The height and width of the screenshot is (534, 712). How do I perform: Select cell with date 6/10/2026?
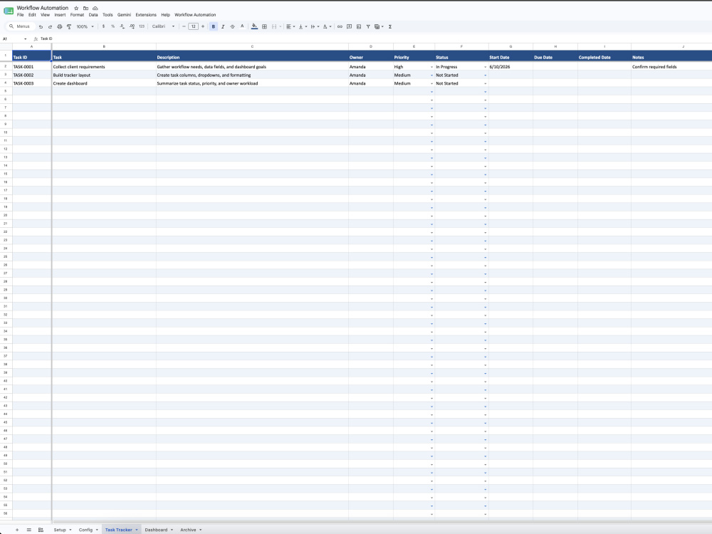pos(511,67)
